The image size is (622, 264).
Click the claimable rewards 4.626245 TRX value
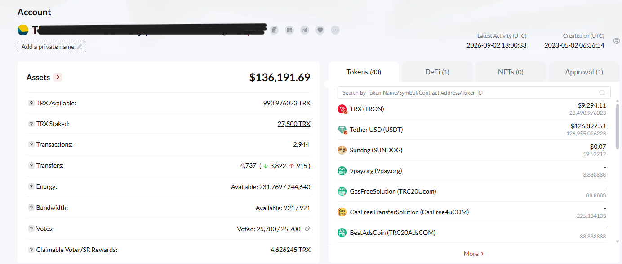click(290, 250)
